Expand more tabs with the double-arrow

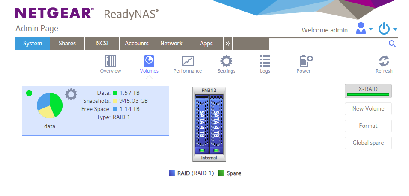pos(228,44)
